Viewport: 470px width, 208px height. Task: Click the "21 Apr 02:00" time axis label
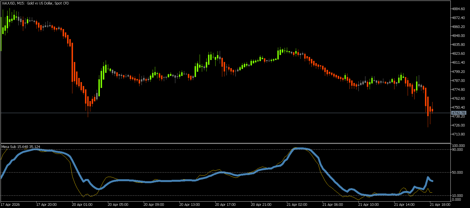(x=297, y=204)
